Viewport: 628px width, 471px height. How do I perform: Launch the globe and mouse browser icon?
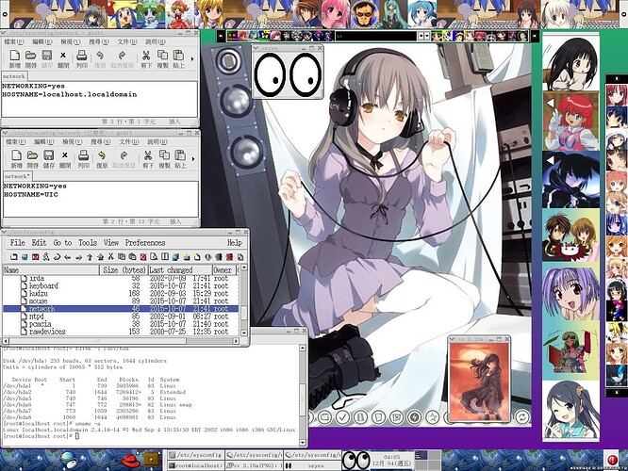pyautogui.click(x=70, y=461)
